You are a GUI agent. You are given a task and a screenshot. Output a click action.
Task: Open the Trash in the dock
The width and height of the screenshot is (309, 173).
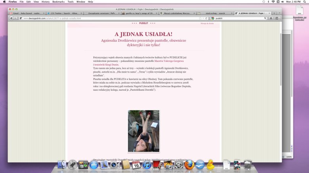point(248,165)
